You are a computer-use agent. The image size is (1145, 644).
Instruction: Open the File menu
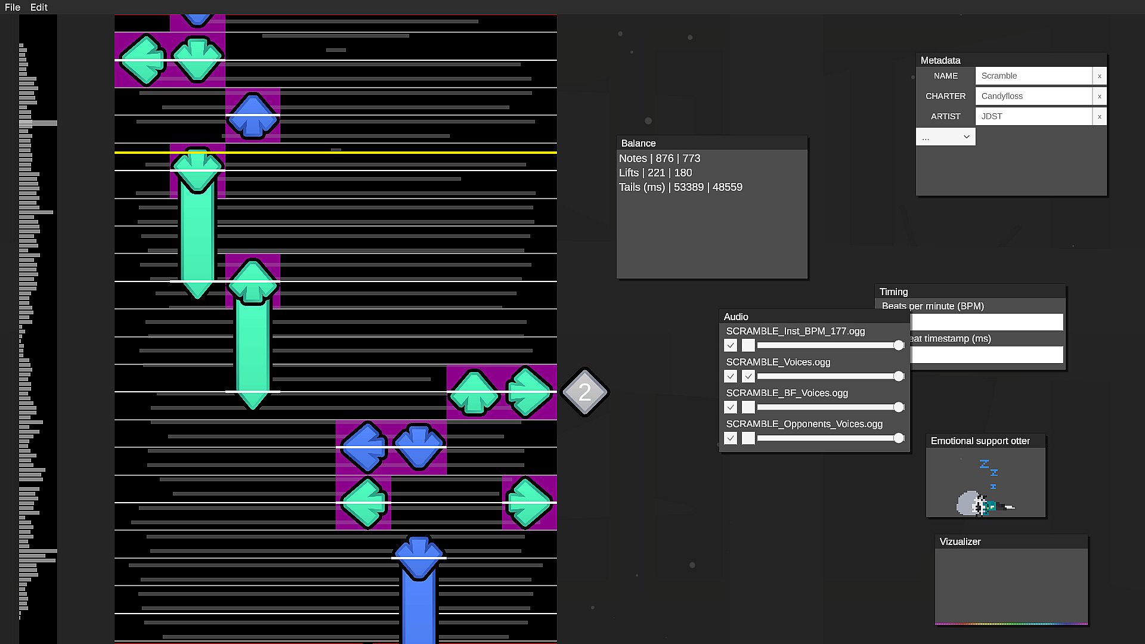coord(13,7)
